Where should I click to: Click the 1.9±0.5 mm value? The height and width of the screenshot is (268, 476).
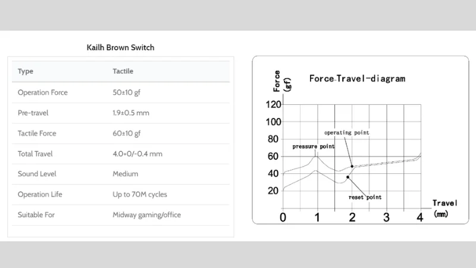[x=131, y=113]
